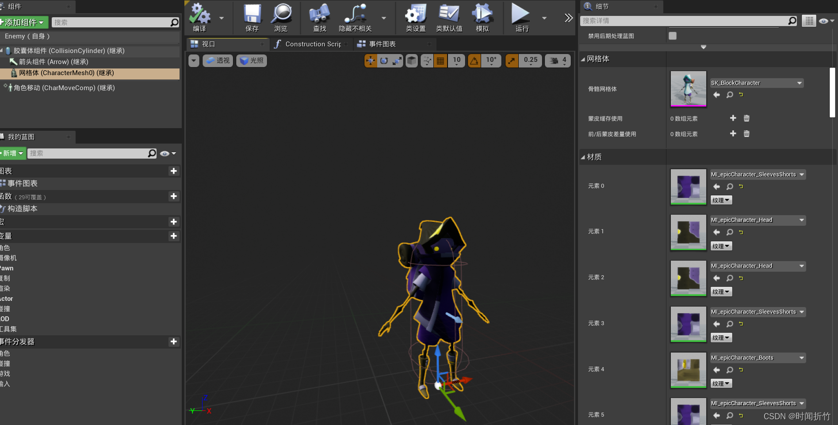This screenshot has width=838, height=425.
Task: Toggle the coordinate system cube icon
Action: click(x=412, y=61)
